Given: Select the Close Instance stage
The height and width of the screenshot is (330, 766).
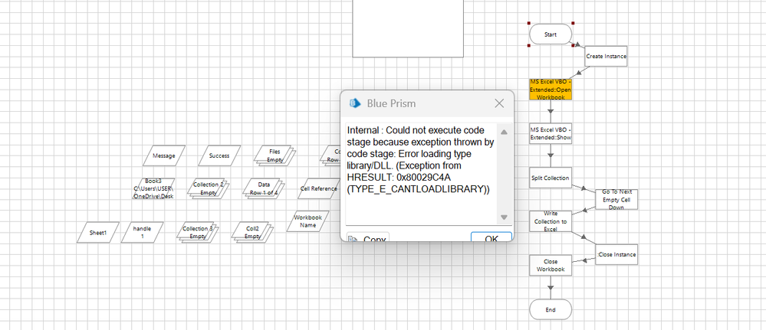Looking at the screenshot, I should pos(617,254).
